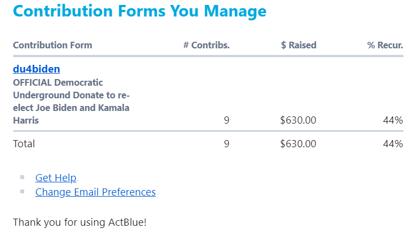
Task: Open Change Email Preferences
Action: pos(95,192)
